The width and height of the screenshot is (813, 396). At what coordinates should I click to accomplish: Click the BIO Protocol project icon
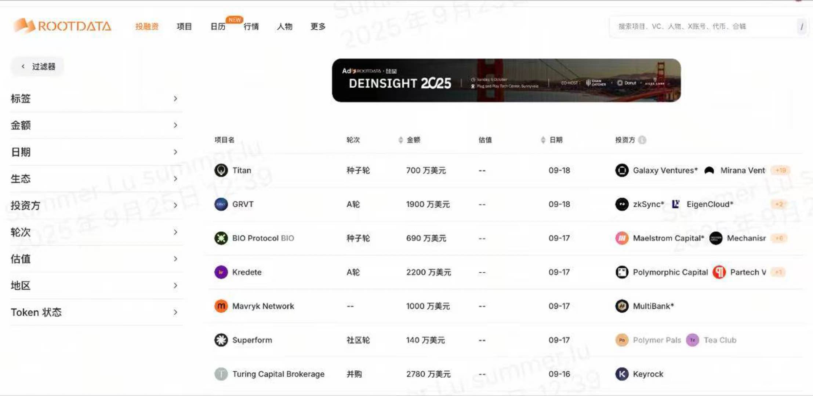[221, 238]
